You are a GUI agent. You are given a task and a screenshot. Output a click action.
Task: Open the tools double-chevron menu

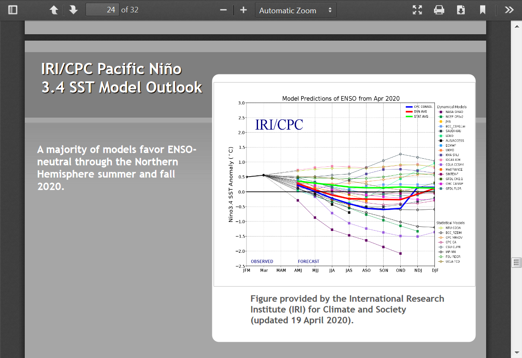pyautogui.click(x=509, y=10)
